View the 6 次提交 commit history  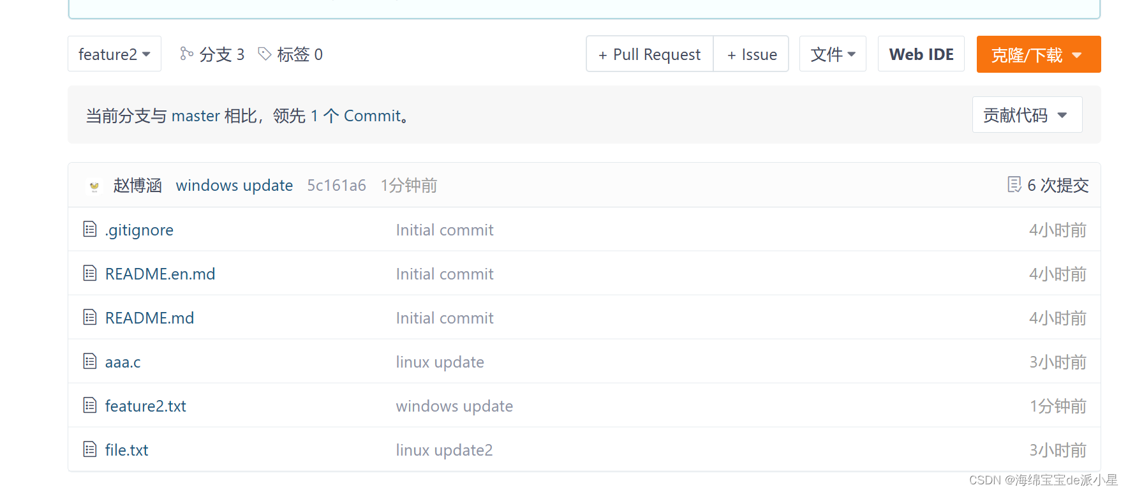tap(1058, 186)
